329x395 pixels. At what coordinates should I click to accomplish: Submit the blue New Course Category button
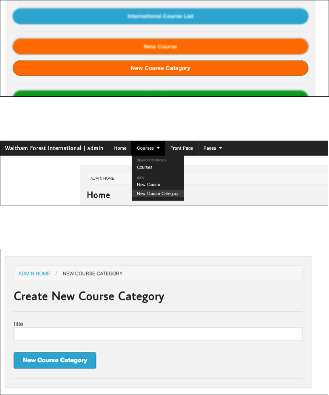pos(55,360)
